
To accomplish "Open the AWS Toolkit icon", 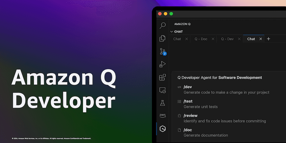I will (163, 115).
